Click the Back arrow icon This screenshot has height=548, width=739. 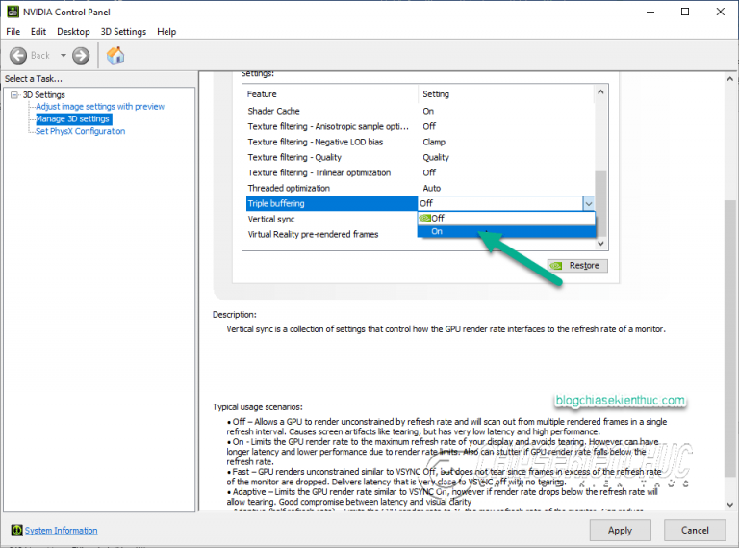[18, 56]
